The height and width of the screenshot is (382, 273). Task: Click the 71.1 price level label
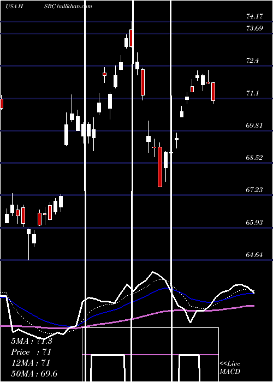252,93
